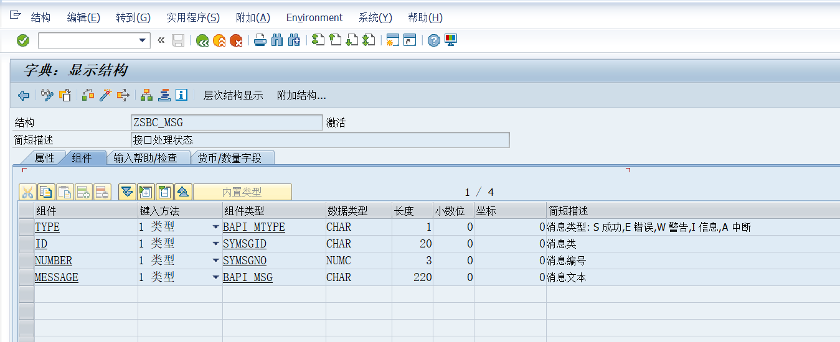Screen dimensions: 840x342
Task: Open the command field dropdown arrow
Action: (143, 41)
